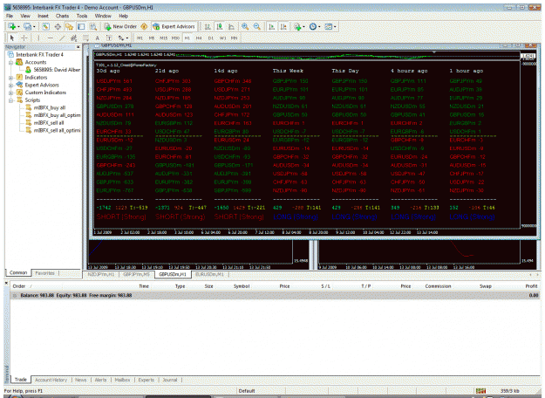545x398 pixels.
Task: Zoom out on the chart
Action: pos(257,26)
